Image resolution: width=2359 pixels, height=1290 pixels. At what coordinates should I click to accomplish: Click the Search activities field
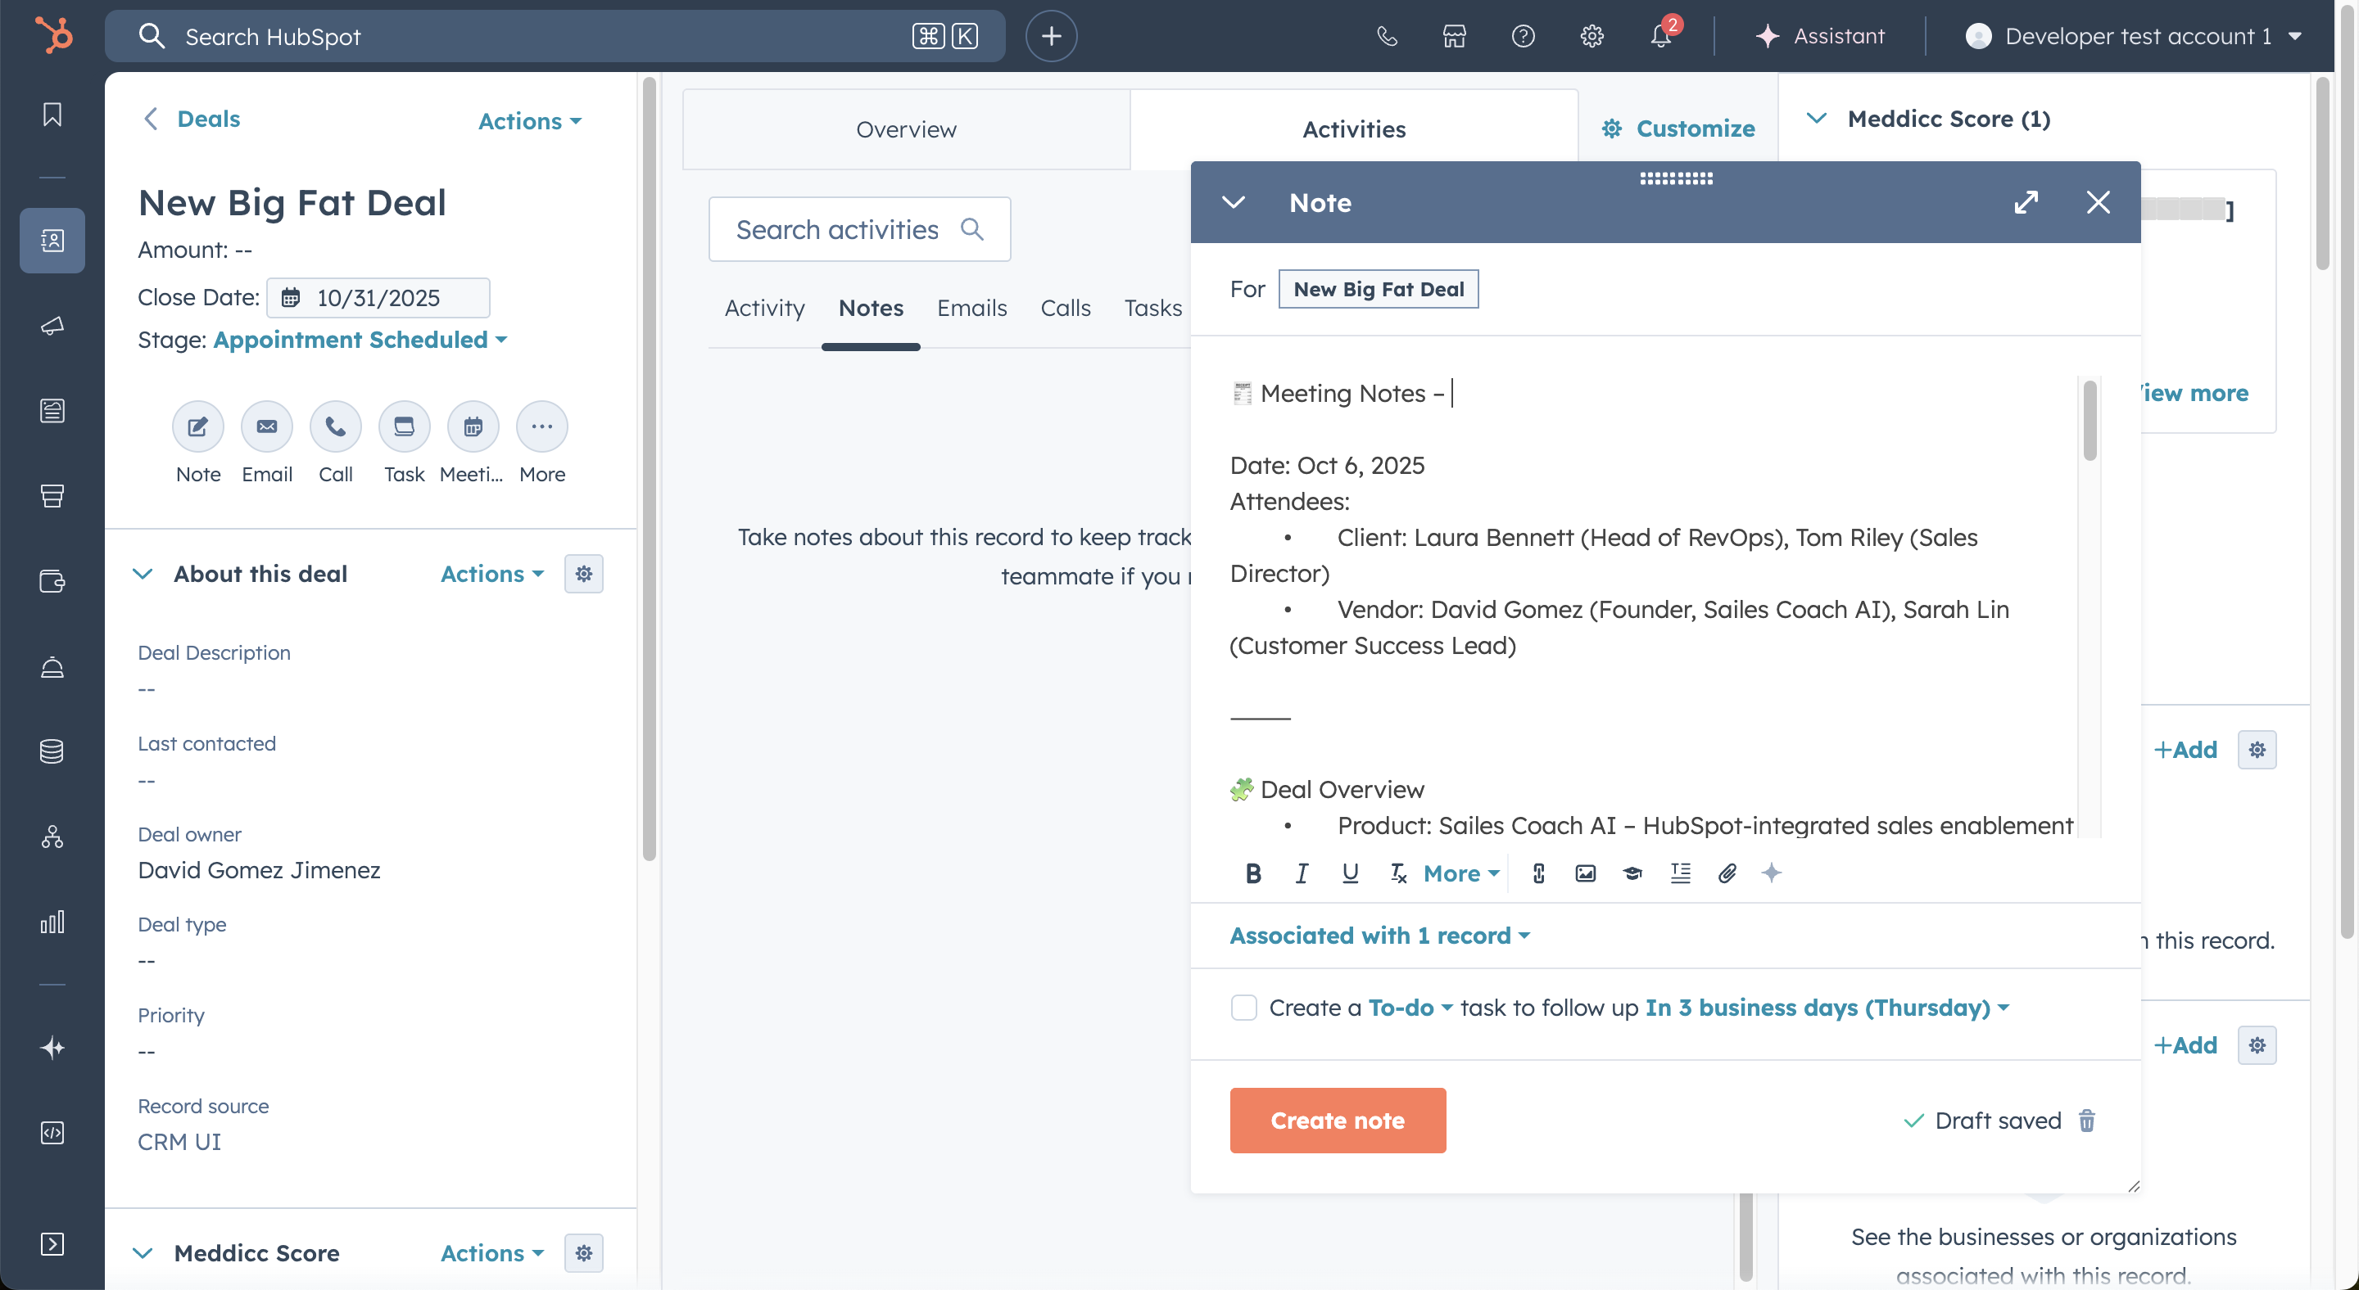click(837, 230)
